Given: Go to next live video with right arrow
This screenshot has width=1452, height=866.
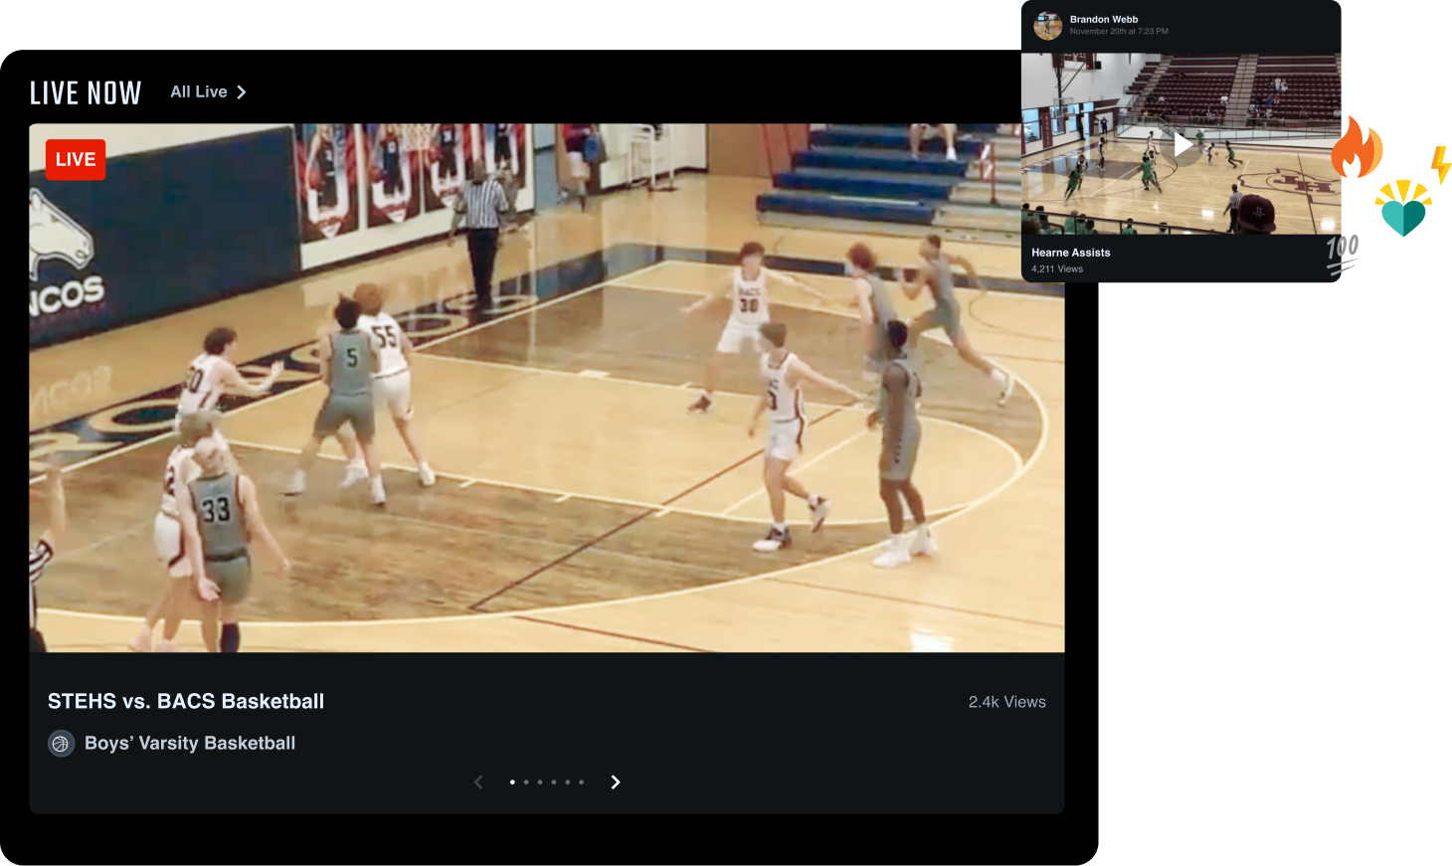Looking at the screenshot, I should click(616, 782).
